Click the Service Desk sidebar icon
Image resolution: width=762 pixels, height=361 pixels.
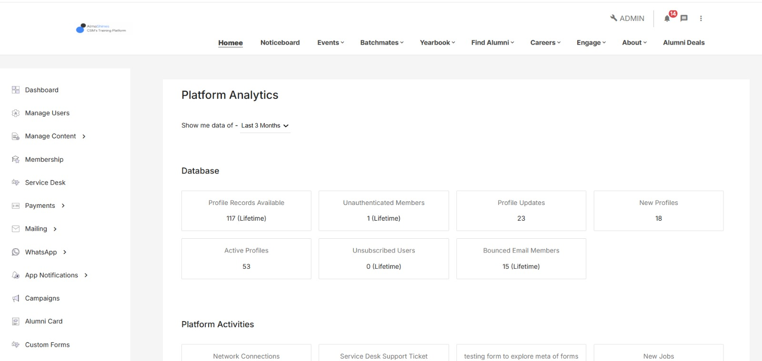(x=16, y=183)
